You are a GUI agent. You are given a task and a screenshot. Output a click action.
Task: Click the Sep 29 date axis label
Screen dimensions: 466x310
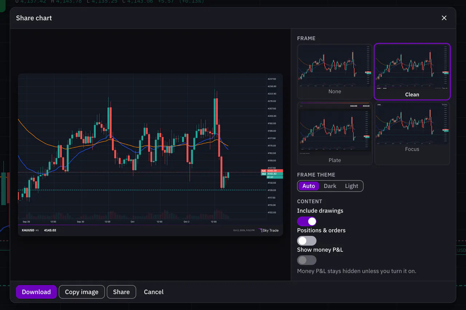tap(26, 222)
